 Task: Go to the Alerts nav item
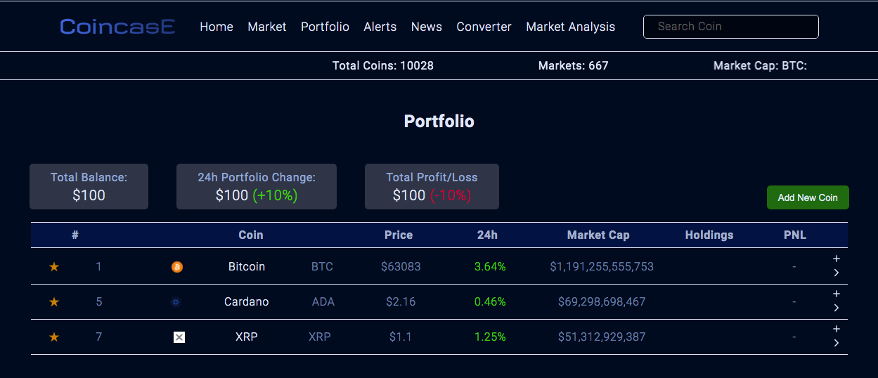click(380, 27)
